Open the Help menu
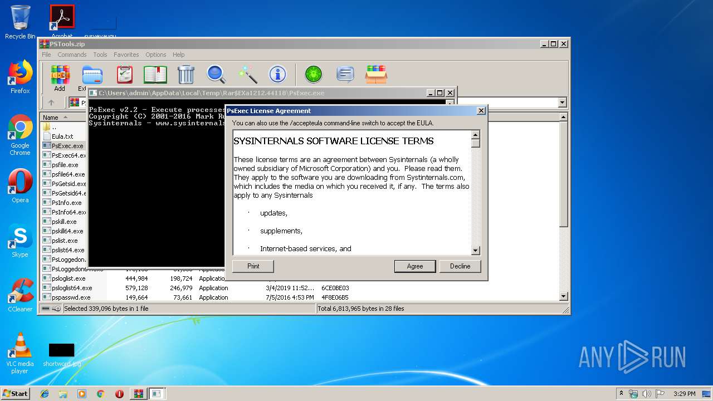 [x=178, y=55]
